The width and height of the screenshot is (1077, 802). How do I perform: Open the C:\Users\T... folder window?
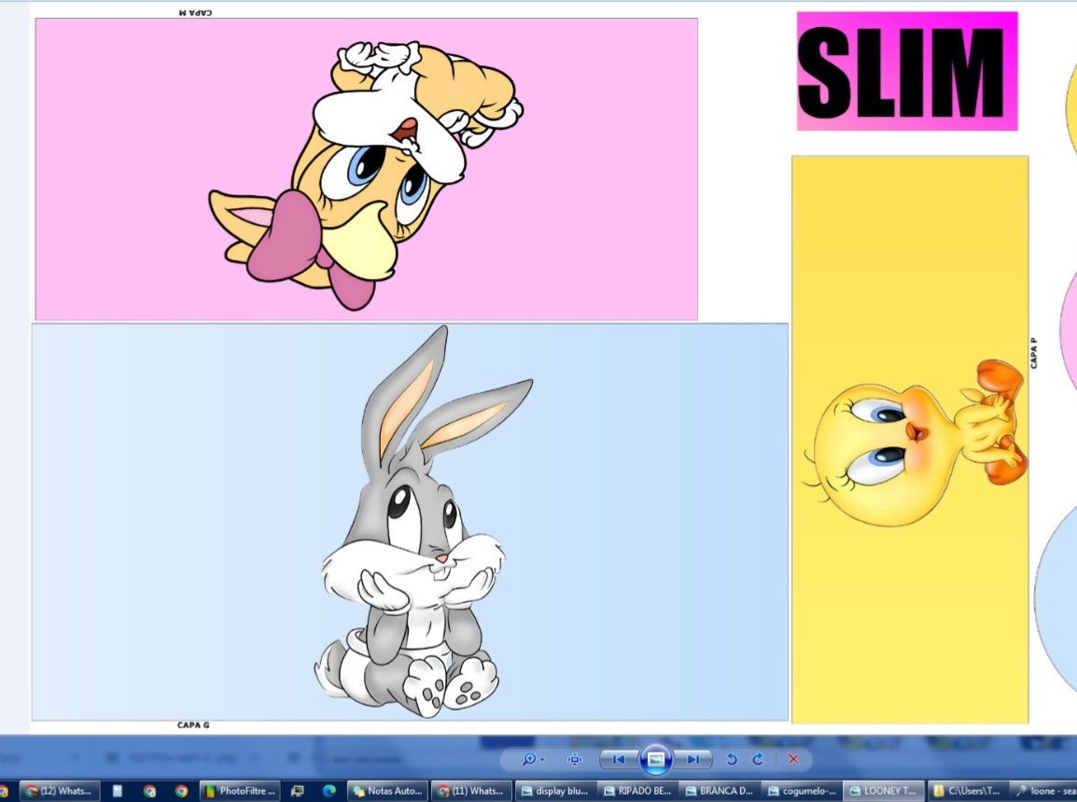point(967,791)
